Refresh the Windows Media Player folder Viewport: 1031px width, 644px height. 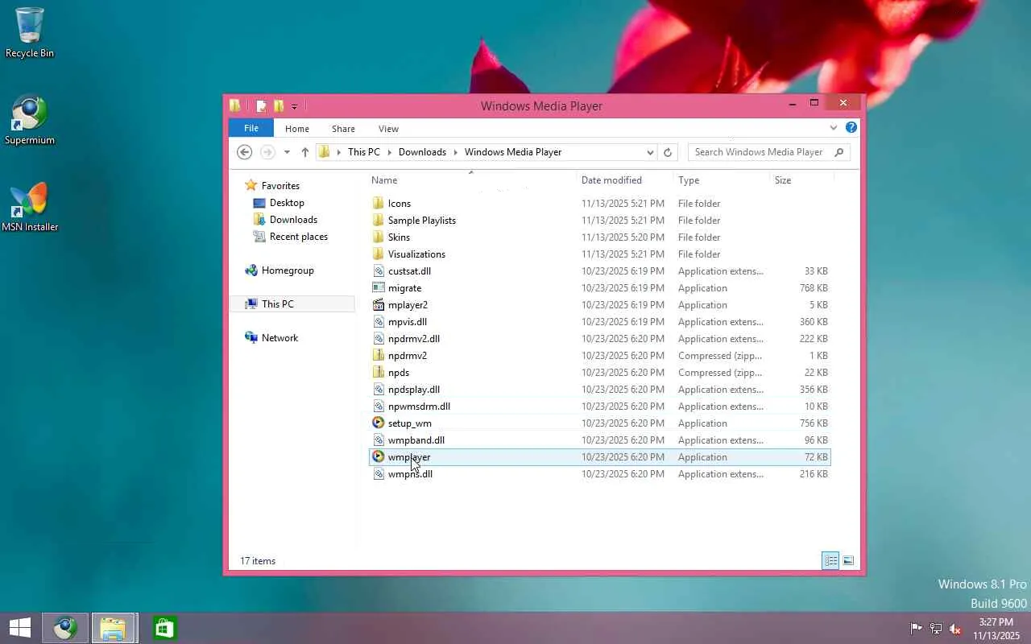pos(667,152)
